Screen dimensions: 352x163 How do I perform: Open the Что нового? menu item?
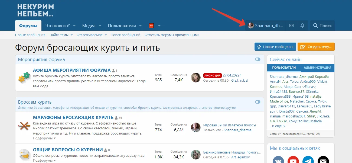tap(57, 25)
